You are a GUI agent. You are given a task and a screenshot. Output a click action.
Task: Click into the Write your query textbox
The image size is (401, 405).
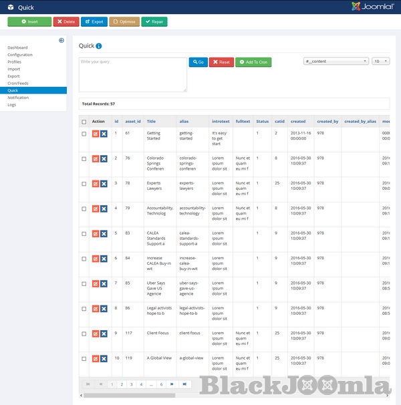[x=132, y=74]
